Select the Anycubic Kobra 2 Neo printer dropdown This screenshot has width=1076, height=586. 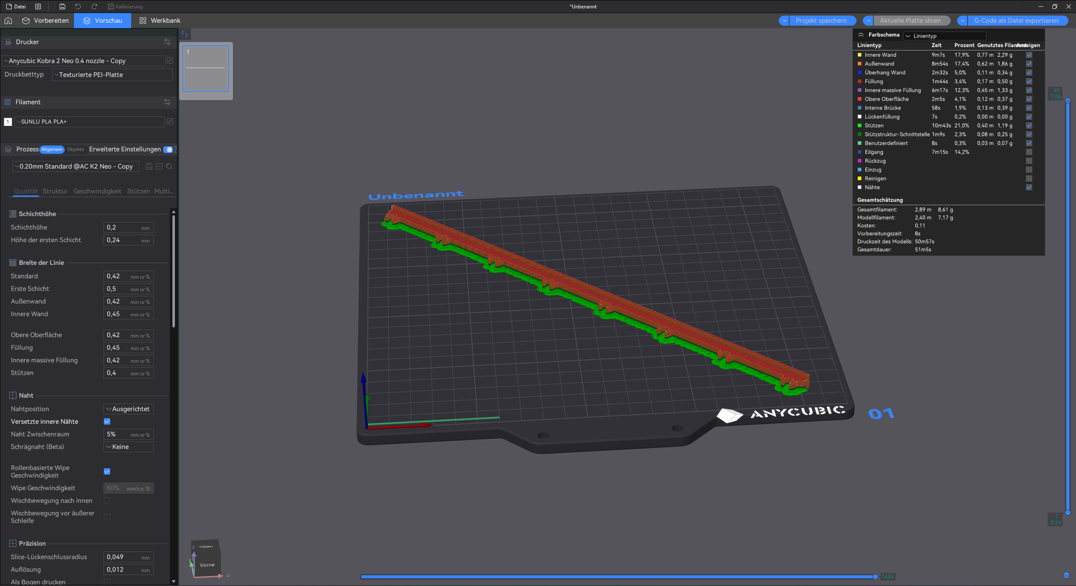(x=84, y=61)
